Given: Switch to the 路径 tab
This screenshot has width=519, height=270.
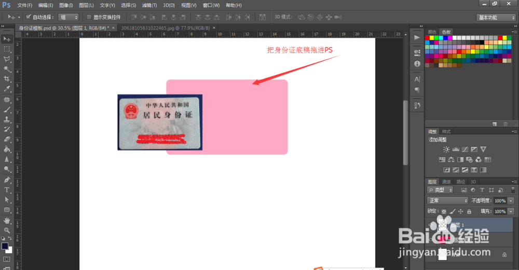Looking at the screenshot, I should (460, 182).
